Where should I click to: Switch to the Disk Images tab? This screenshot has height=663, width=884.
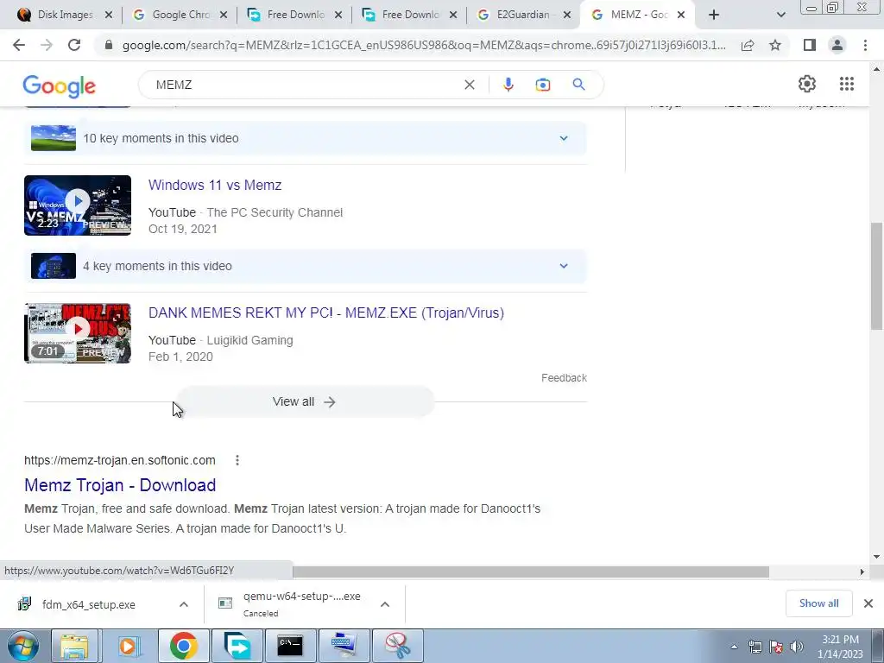pyautogui.click(x=63, y=15)
